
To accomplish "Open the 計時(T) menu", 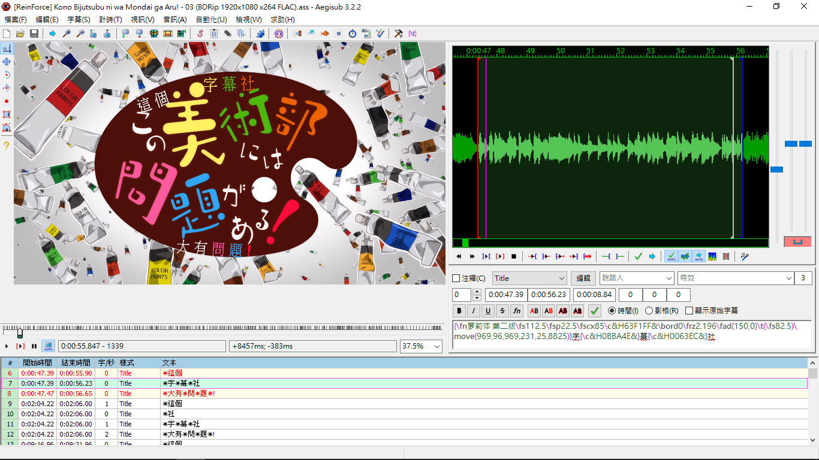I will click(x=111, y=20).
